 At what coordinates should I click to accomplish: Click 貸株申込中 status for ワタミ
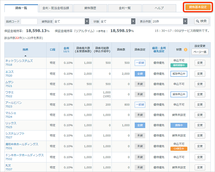pyautogui.click(x=179, y=94)
